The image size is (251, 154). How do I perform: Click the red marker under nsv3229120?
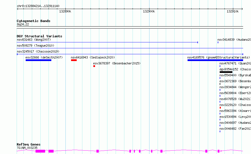(x=220, y=108)
